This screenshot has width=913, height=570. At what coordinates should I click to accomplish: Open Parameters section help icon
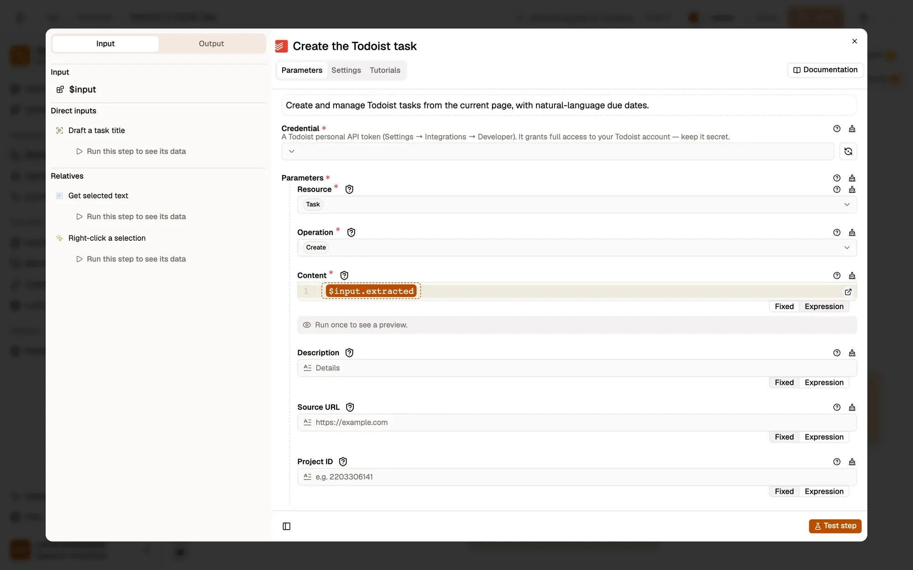(837, 178)
